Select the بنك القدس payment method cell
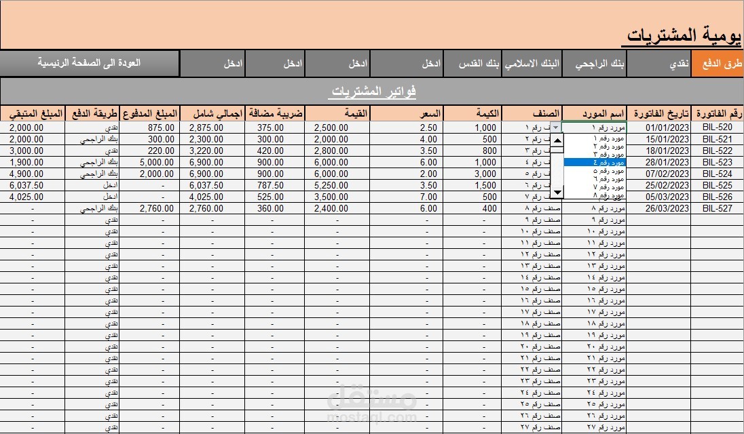Image resolution: width=744 pixels, height=434 pixels. click(x=472, y=64)
